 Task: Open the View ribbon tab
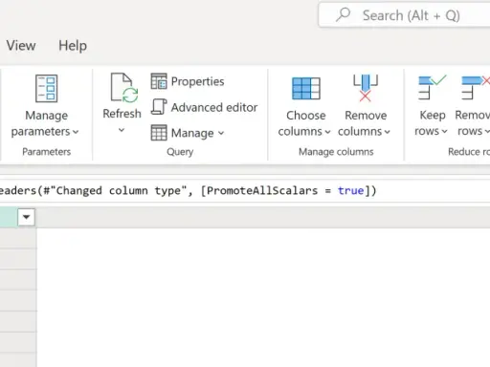(21, 46)
